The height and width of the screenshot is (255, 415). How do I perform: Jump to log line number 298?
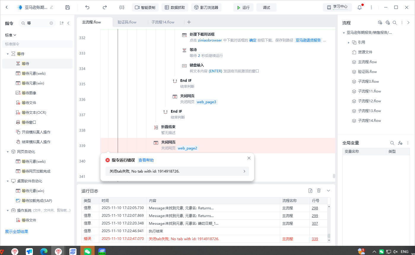[315, 208]
